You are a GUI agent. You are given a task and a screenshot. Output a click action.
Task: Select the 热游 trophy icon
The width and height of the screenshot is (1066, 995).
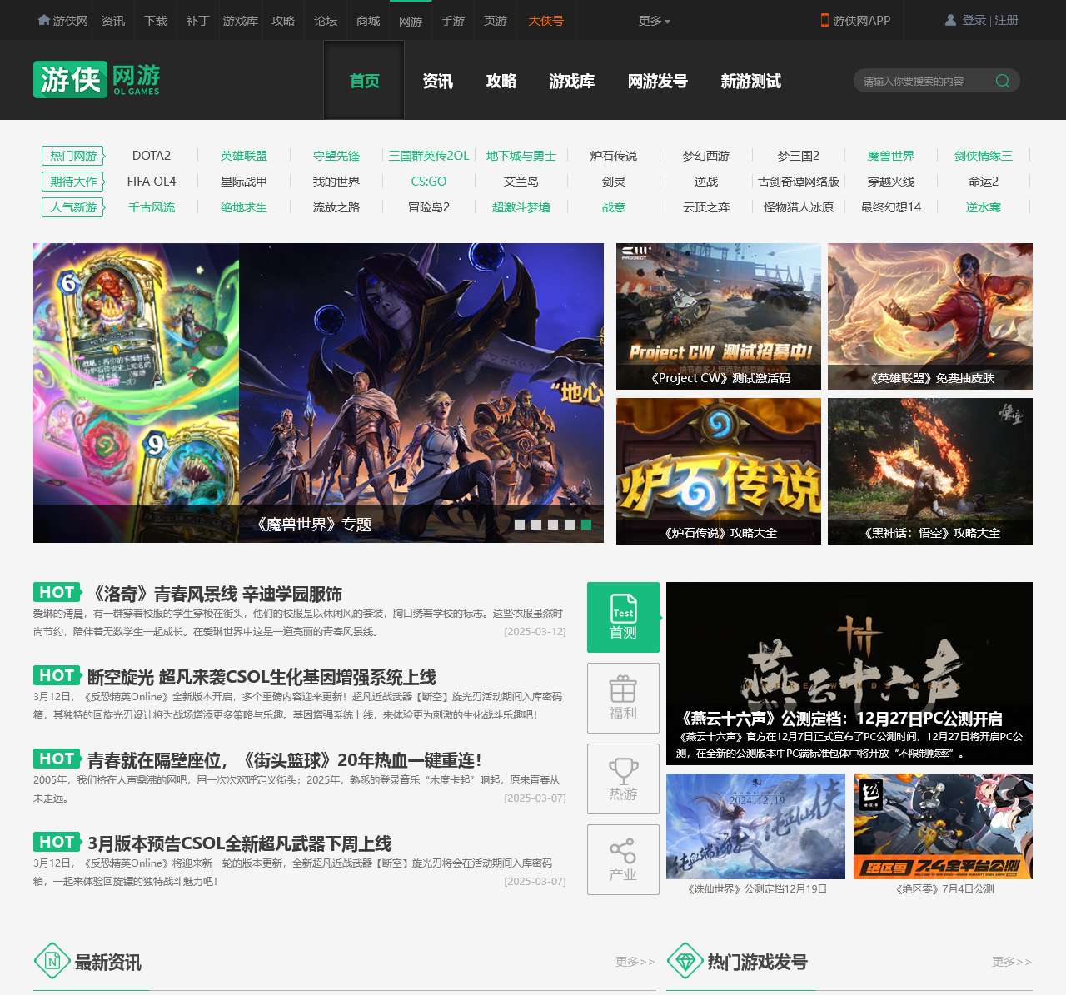tap(623, 779)
